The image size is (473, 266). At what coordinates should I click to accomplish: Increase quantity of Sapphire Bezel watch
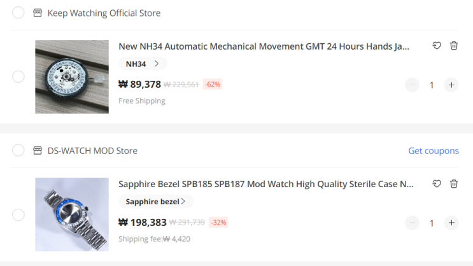point(451,223)
